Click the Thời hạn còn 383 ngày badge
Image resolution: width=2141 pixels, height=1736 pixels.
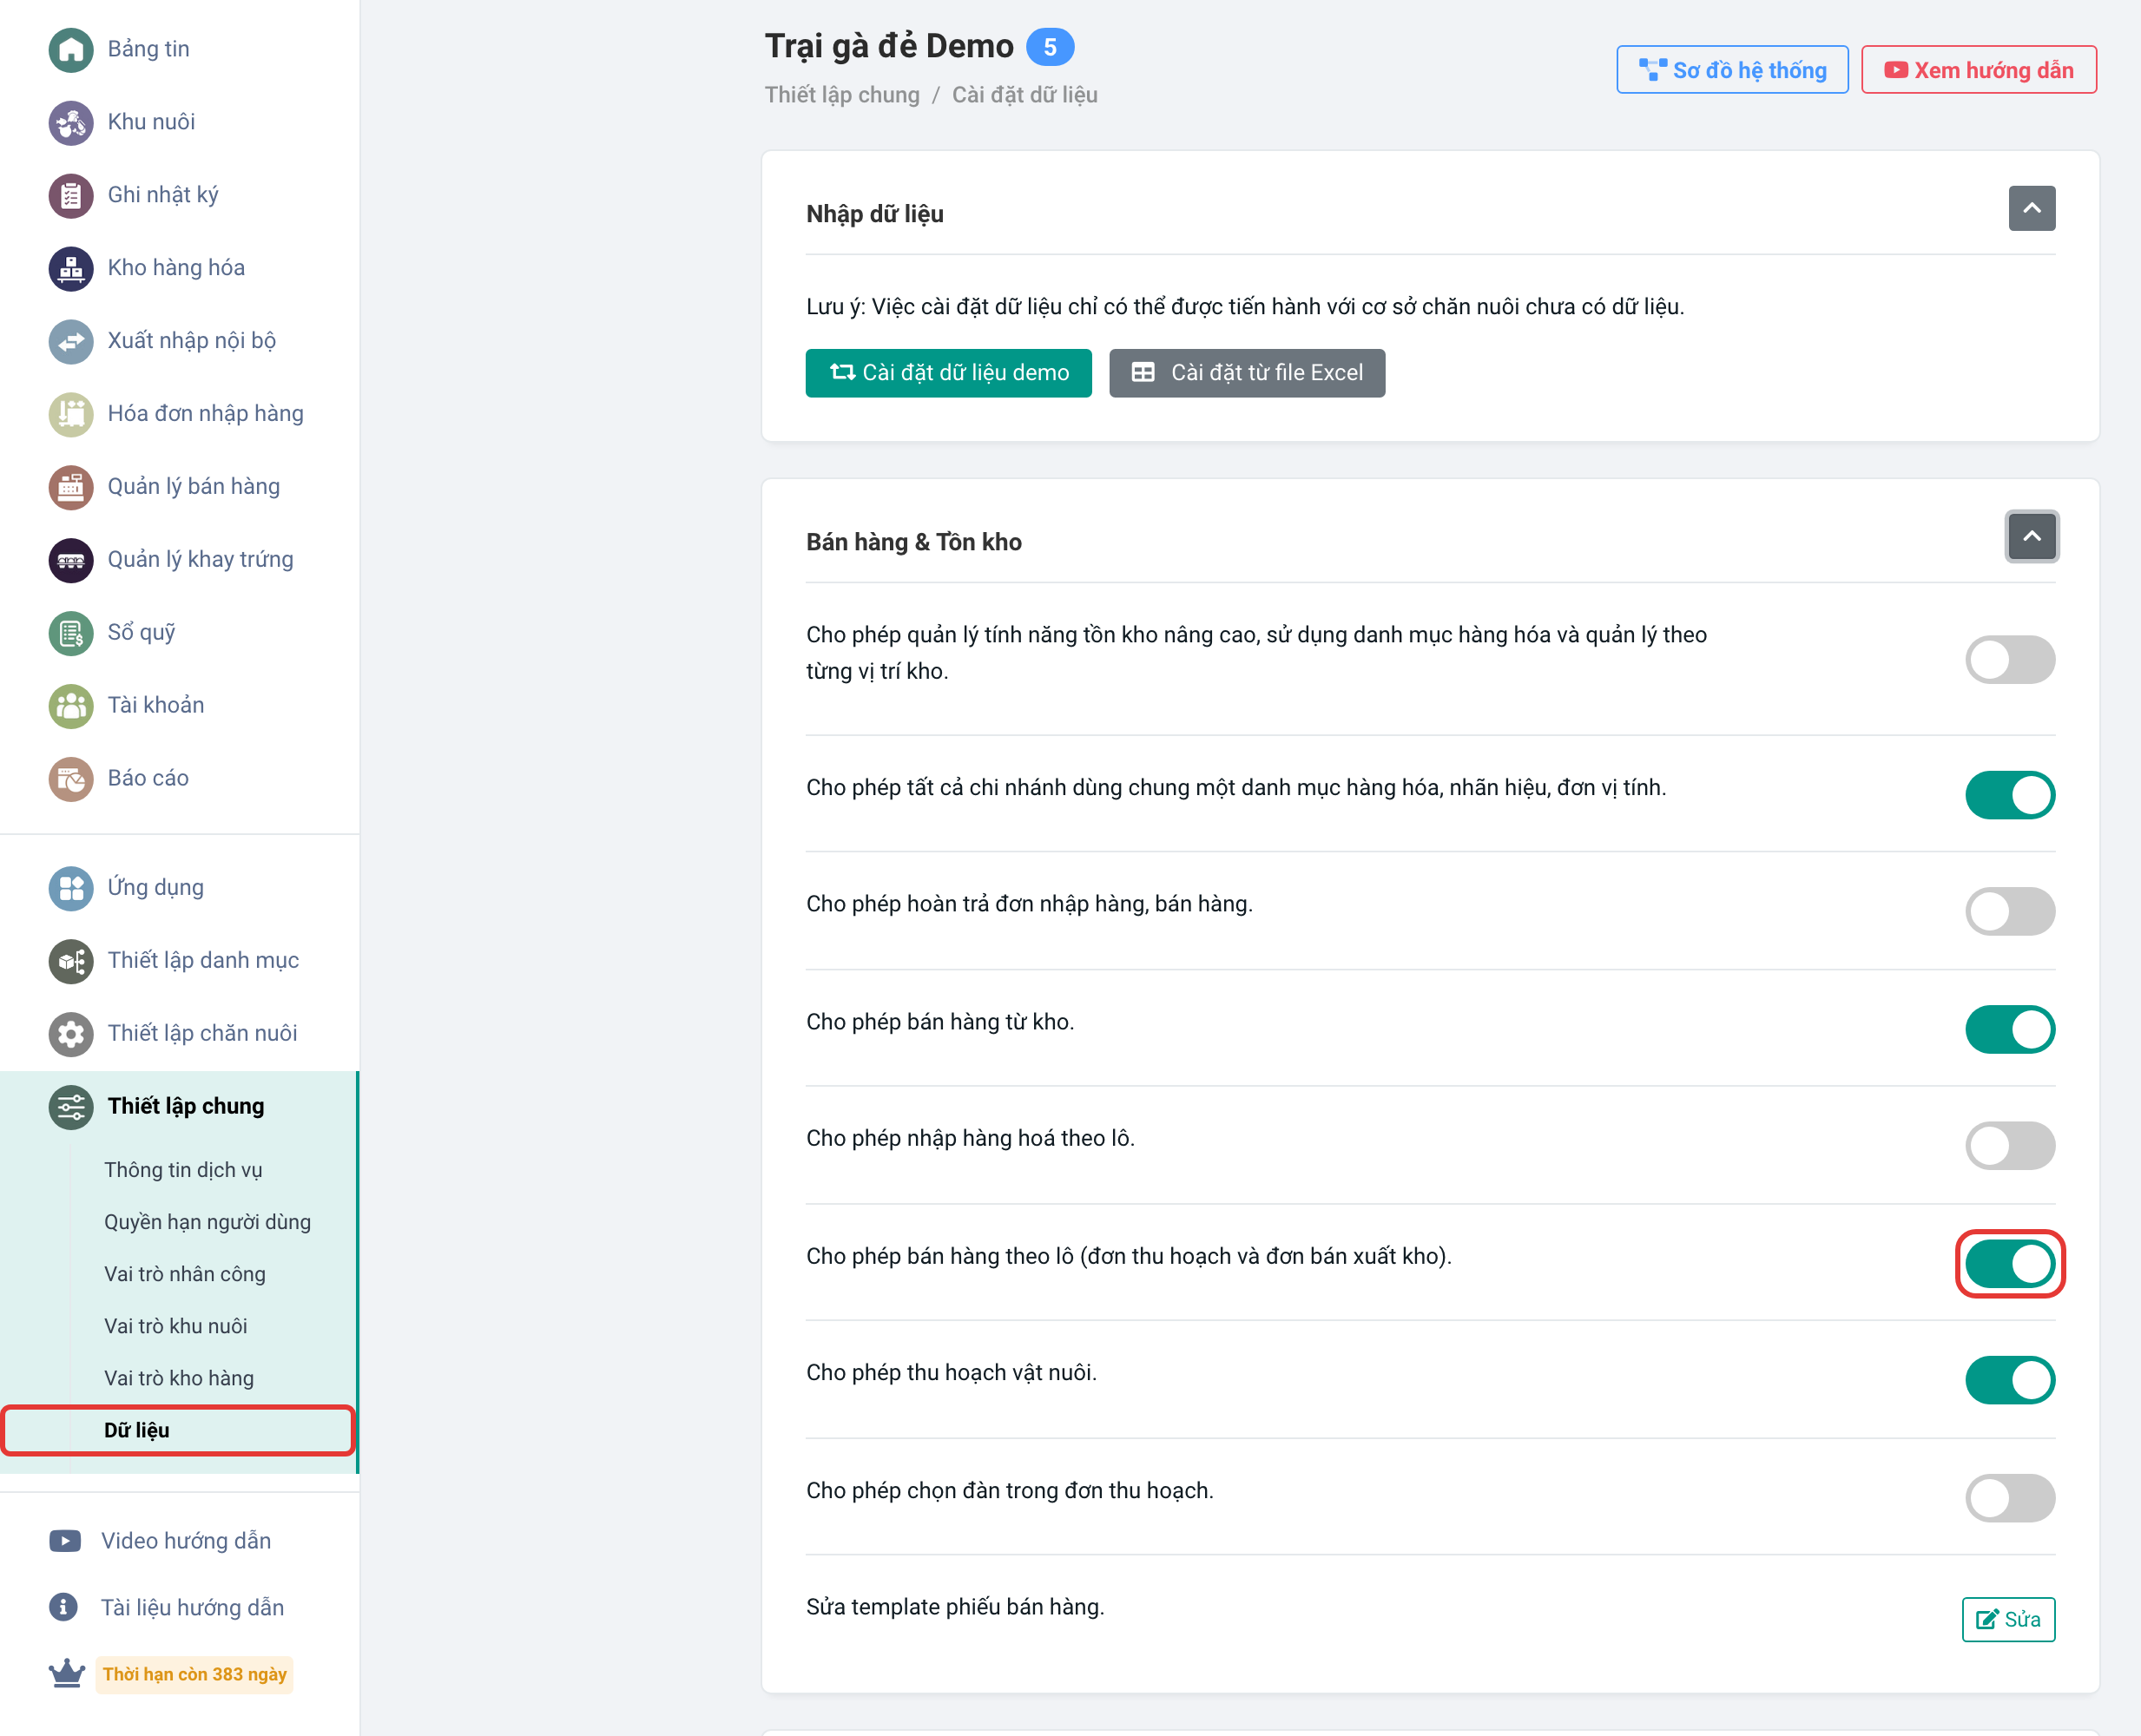195,1675
